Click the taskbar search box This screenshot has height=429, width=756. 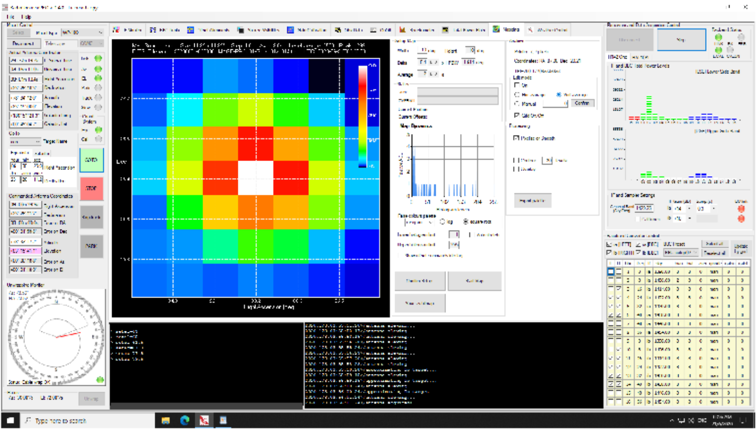point(87,420)
